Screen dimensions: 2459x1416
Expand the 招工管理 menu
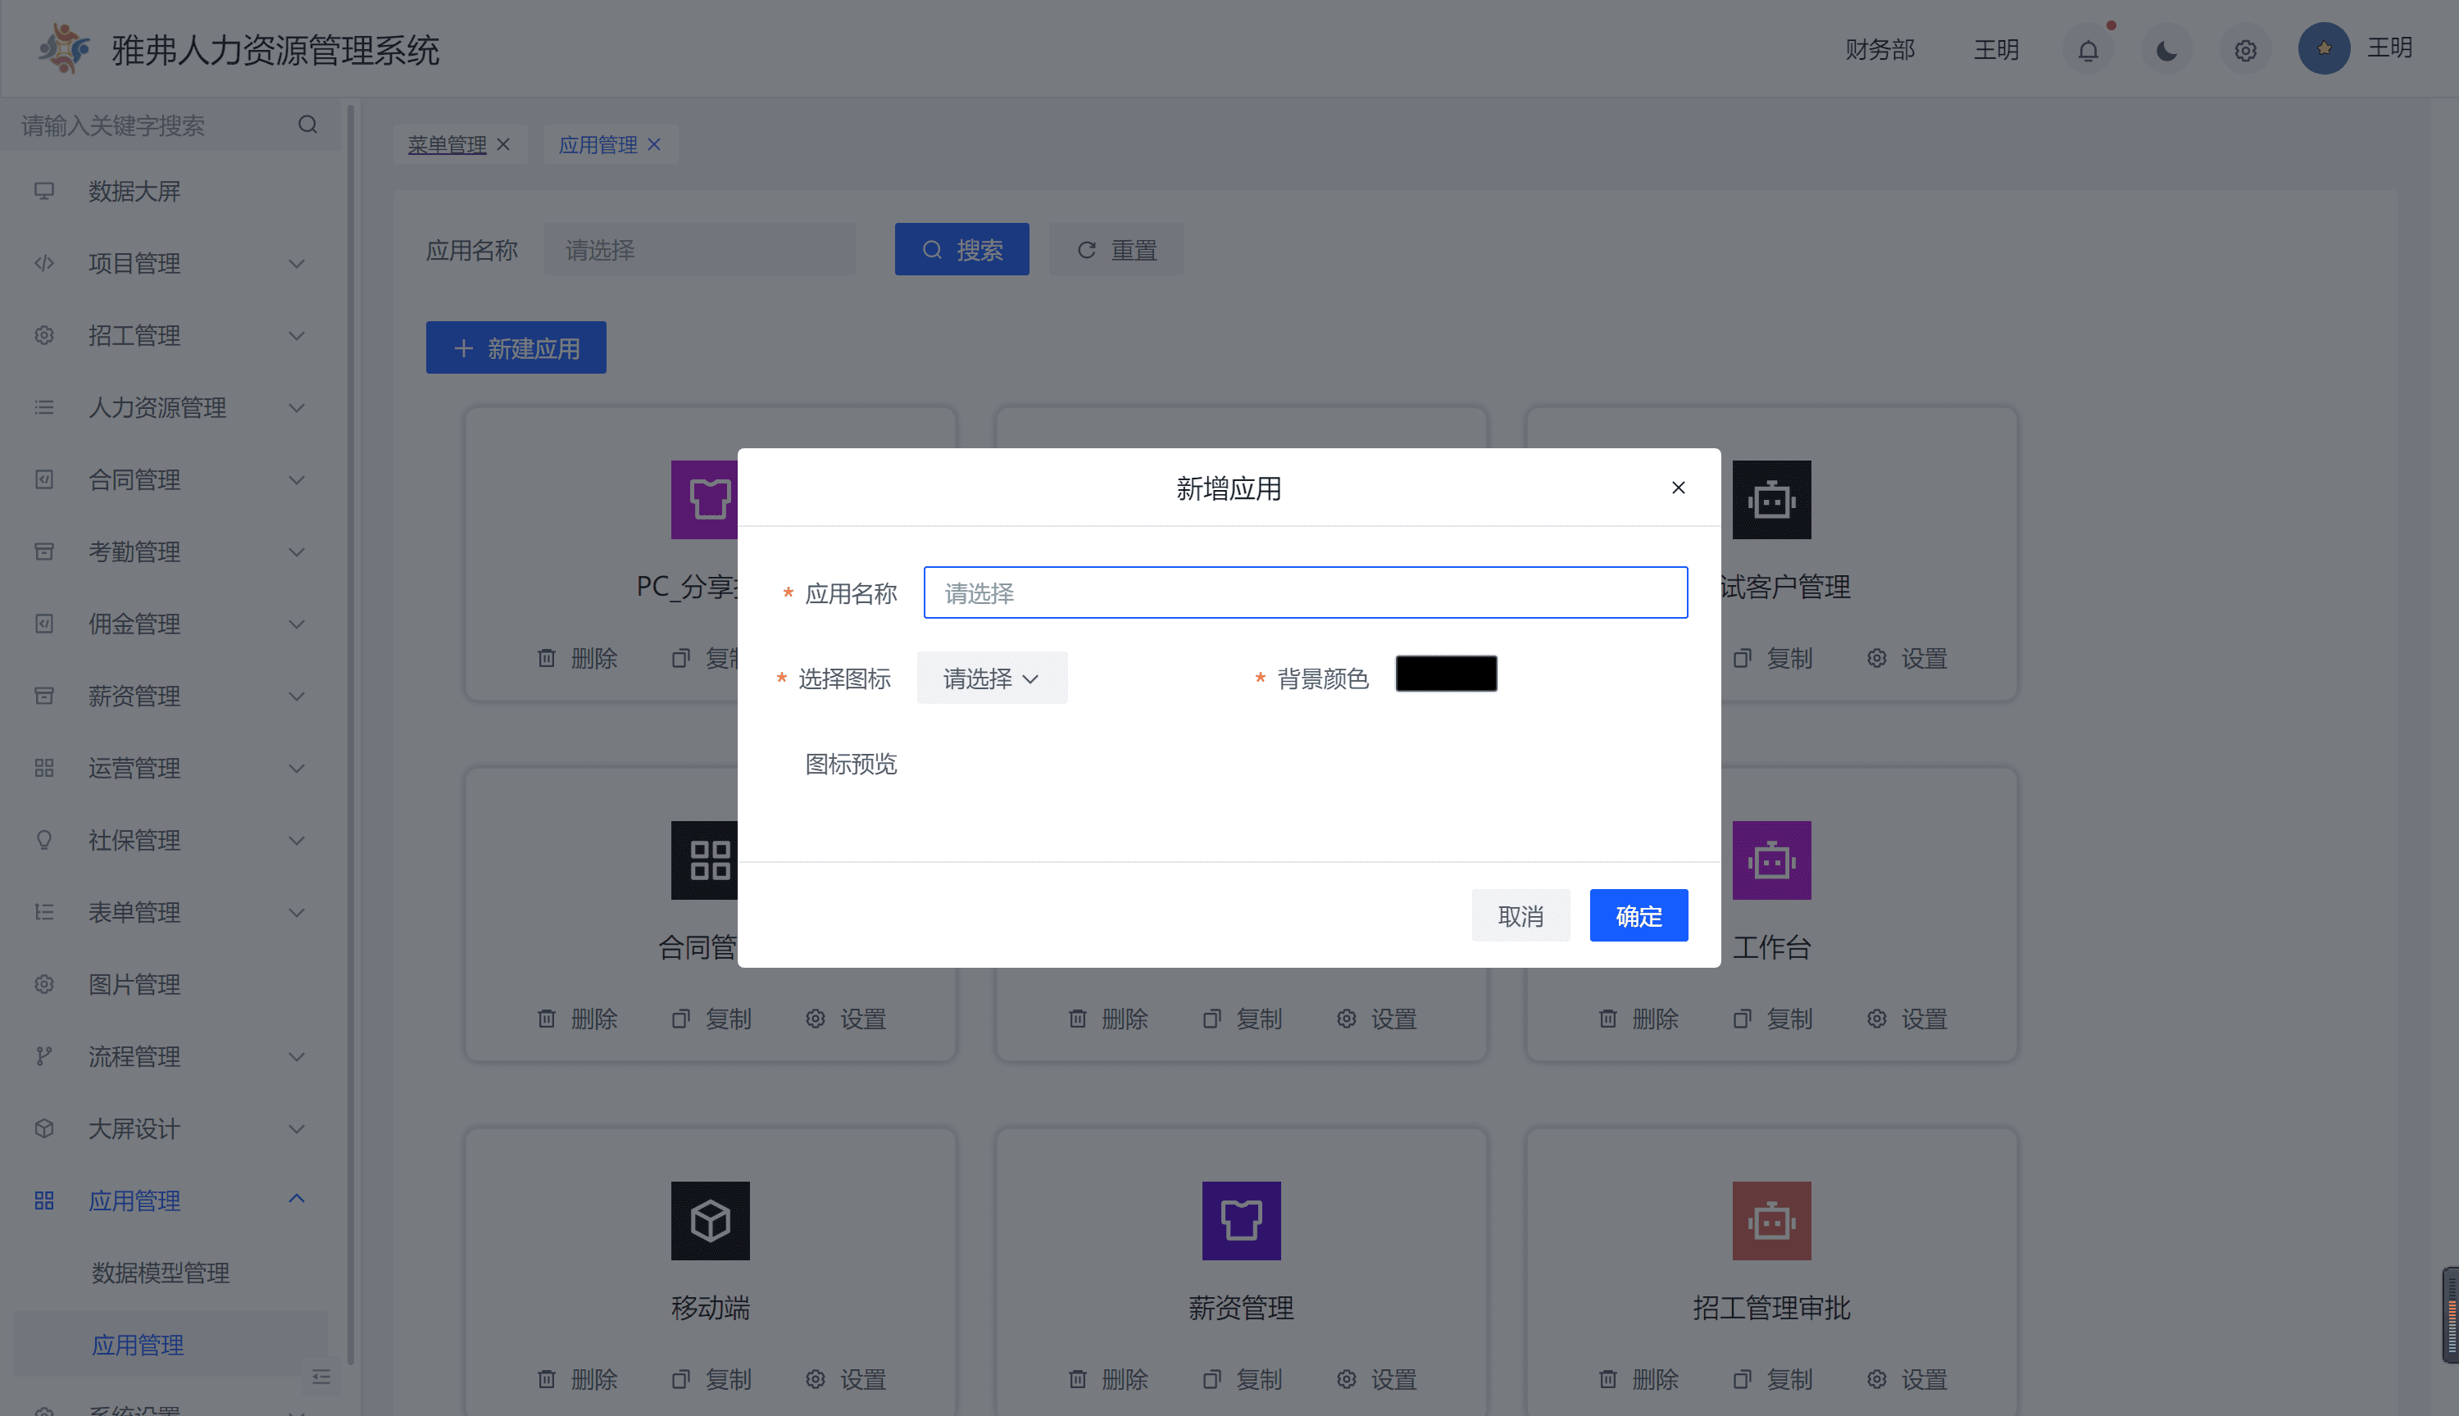(170, 335)
